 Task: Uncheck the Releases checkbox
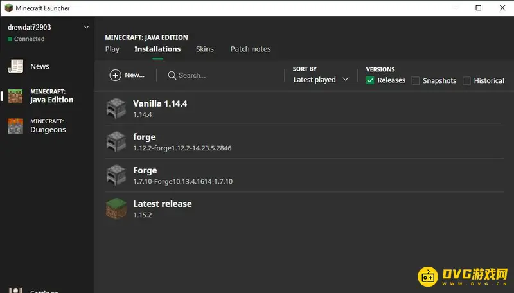tap(370, 80)
